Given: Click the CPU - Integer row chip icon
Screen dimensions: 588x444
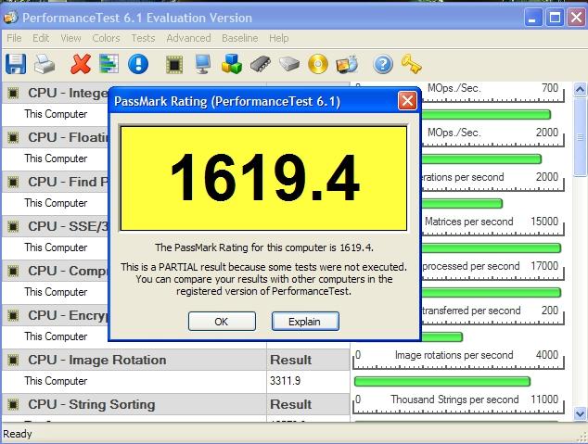Looking at the screenshot, I should 13,93.
